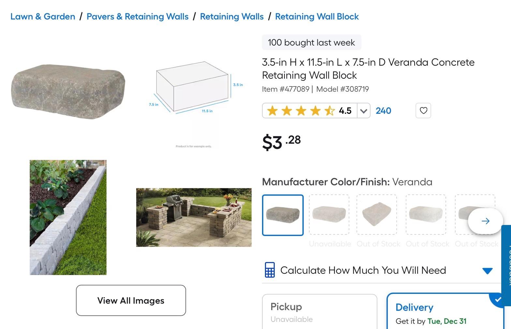Click the calculator icon
The image size is (511, 329).
coord(270,270)
